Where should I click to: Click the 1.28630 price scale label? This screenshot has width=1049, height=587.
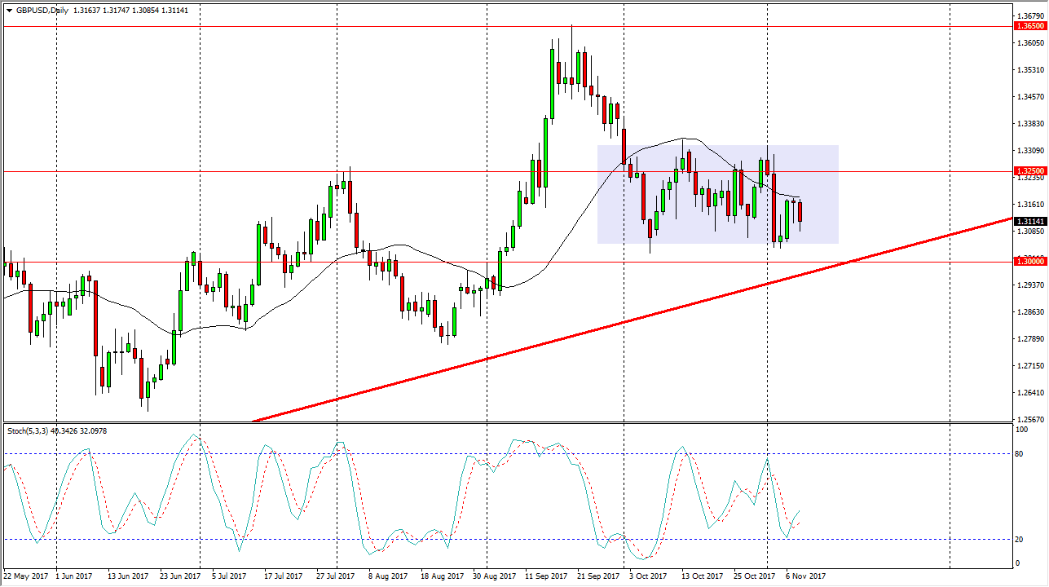click(1030, 311)
